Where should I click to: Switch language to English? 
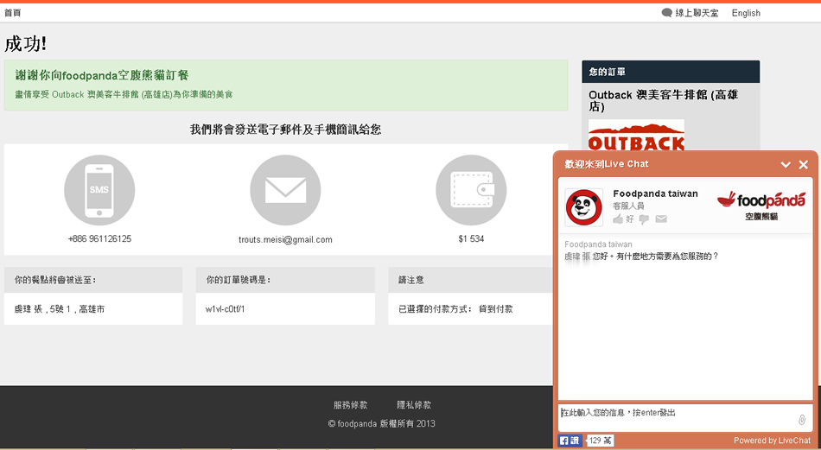tap(746, 13)
